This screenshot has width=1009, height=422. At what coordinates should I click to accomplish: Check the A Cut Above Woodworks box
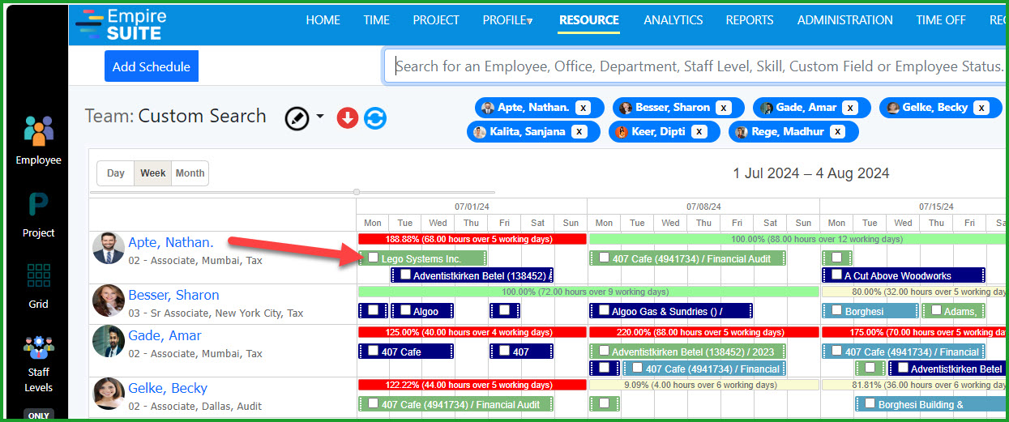836,275
